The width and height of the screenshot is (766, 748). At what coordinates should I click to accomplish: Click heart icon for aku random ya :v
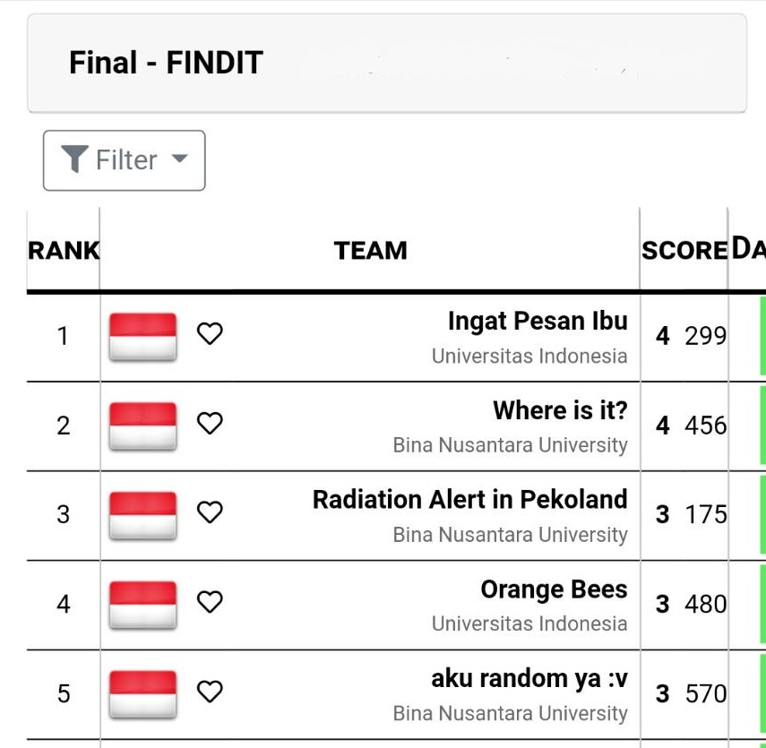click(210, 691)
